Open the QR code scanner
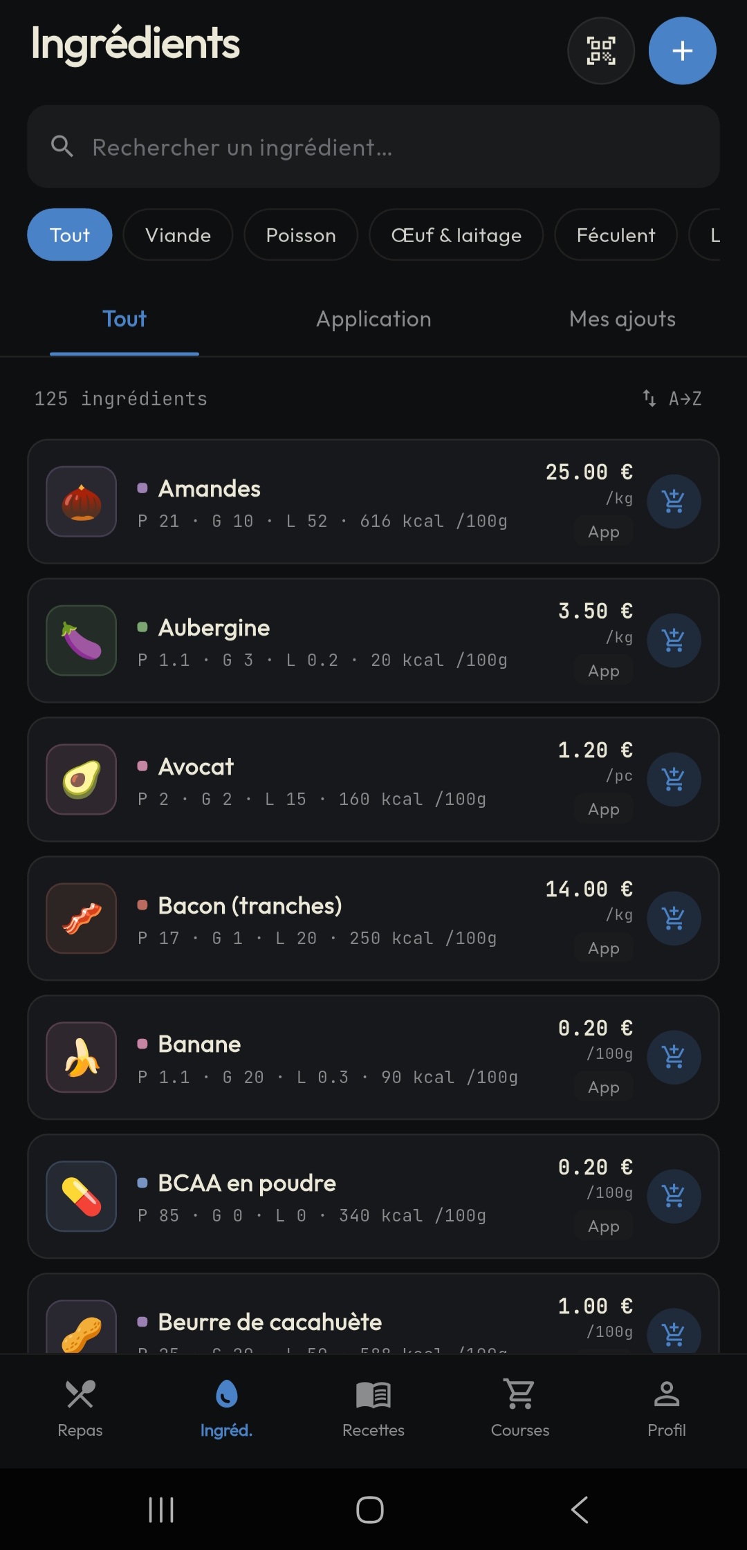This screenshot has width=747, height=1550. tap(601, 50)
